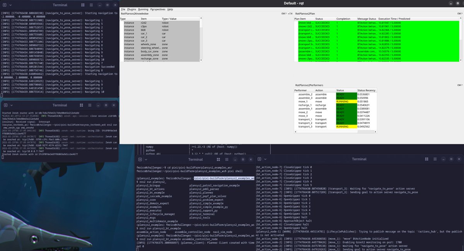Screen dimensions: 464x251
Task: Select the move_1 performer row
Action: pos(336,101)
